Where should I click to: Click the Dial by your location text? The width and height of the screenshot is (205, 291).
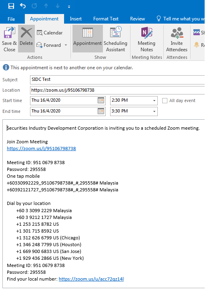pyautogui.click(x=28, y=203)
